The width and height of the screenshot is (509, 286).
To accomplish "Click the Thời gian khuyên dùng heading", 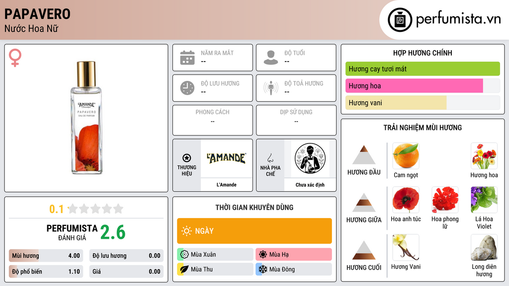I will (254, 207).
